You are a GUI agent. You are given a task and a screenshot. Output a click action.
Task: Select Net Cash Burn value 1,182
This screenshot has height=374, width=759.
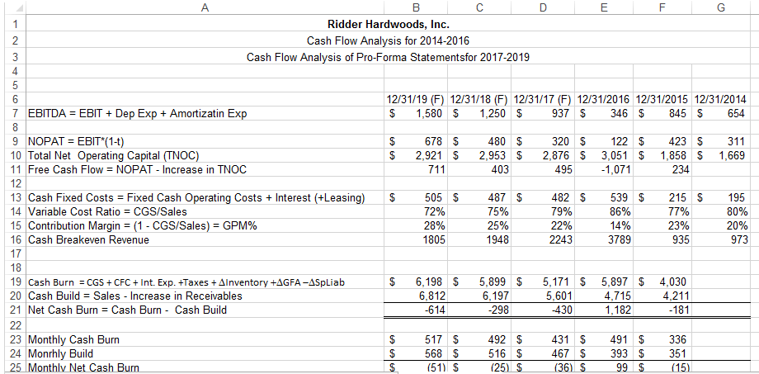603,309
